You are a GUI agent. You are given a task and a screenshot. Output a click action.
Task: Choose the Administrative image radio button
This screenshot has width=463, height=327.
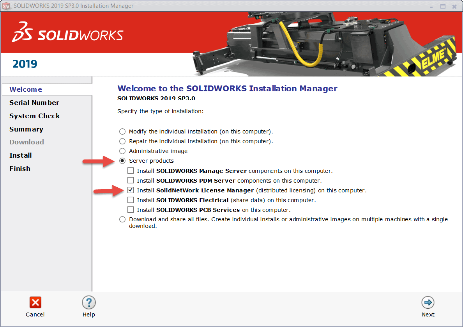tap(122, 151)
